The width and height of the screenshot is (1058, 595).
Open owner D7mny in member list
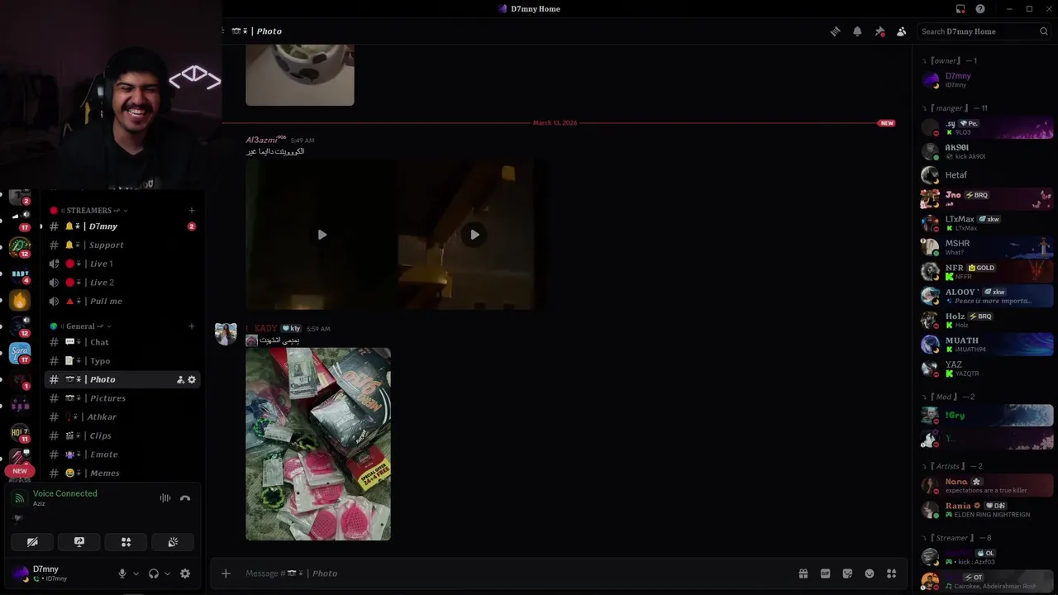[988, 80]
